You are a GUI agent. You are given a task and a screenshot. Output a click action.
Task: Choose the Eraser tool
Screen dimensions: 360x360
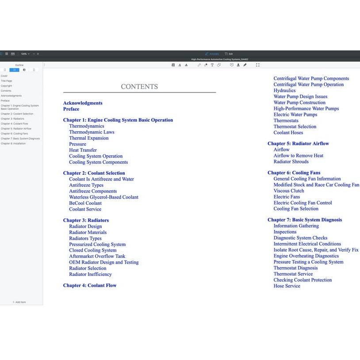tap(206, 65)
